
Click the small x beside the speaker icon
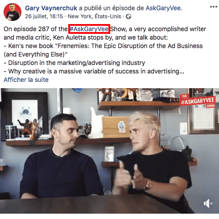coord(211,203)
